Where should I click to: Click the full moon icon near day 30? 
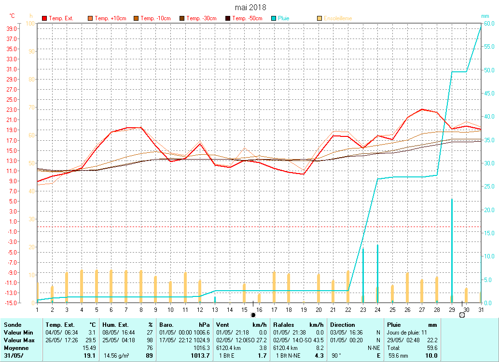(462, 315)
